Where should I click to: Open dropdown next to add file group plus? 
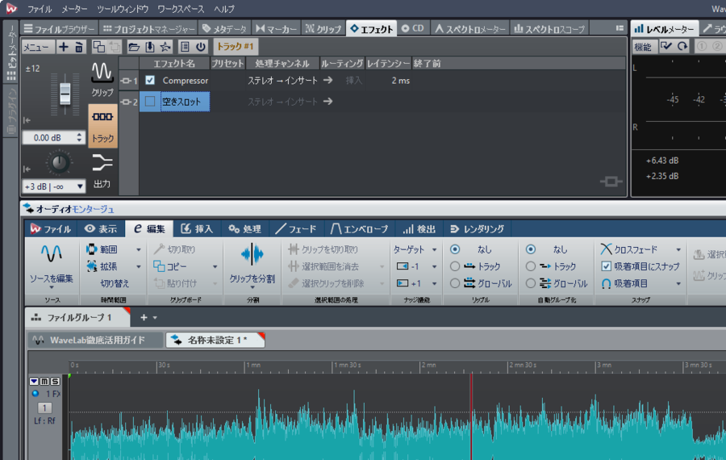[x=155, y=318]
